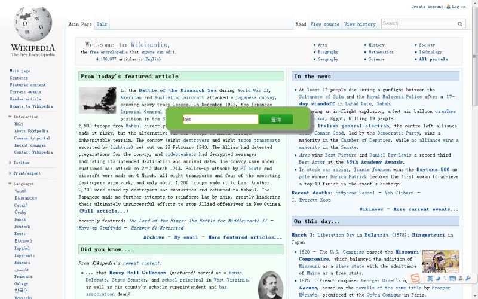
Task: Click the Log in link
Action: coord(458,7)
